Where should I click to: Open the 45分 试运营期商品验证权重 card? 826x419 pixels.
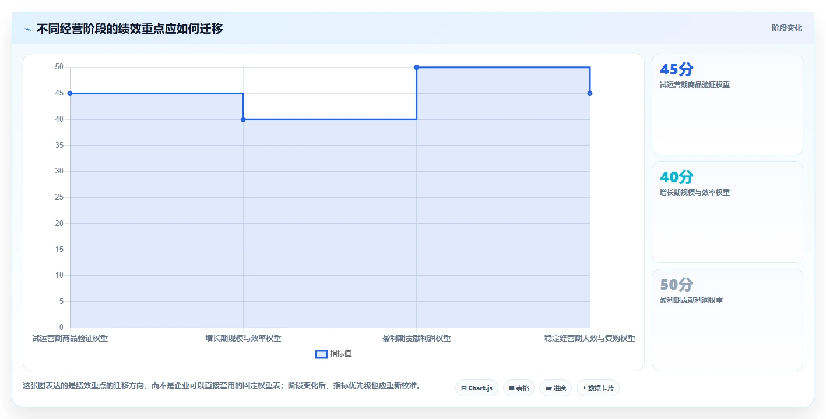point(727,105)
